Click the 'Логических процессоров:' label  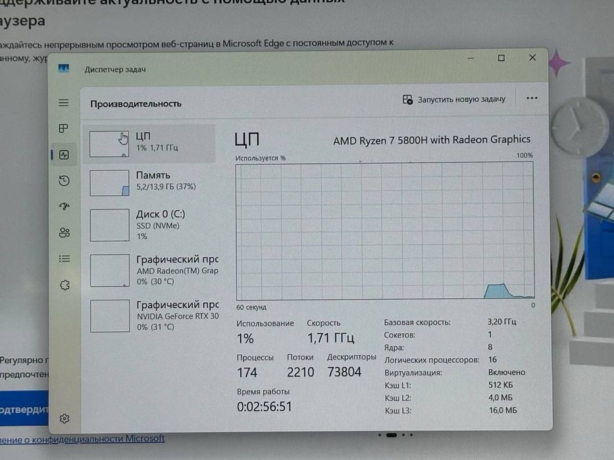[432, 360]
